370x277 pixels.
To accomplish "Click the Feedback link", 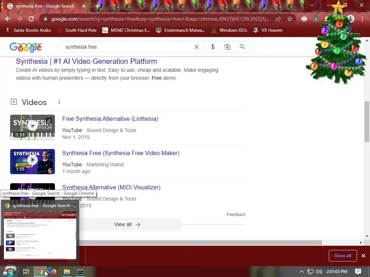I will [236, 215].
